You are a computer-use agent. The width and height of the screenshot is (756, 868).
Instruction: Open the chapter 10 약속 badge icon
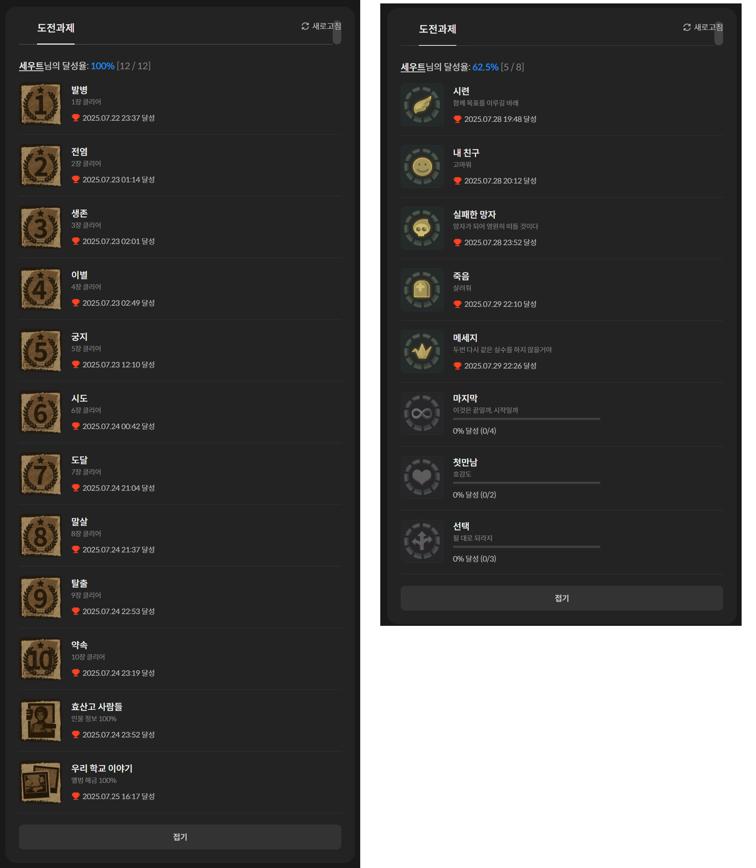pyautogui.click(x=40, y=659)
